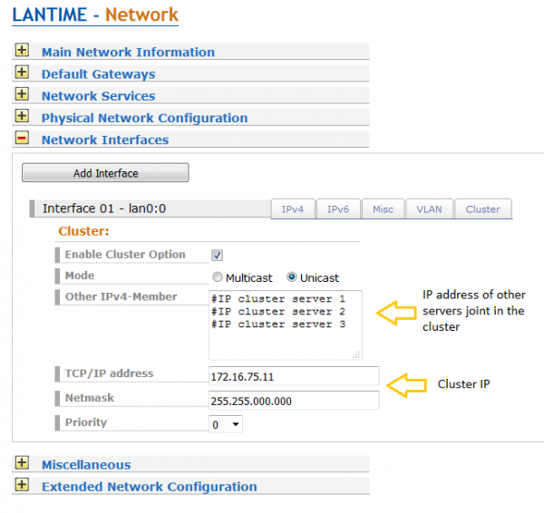Click the TCP/IP address field

coord(294,376)
